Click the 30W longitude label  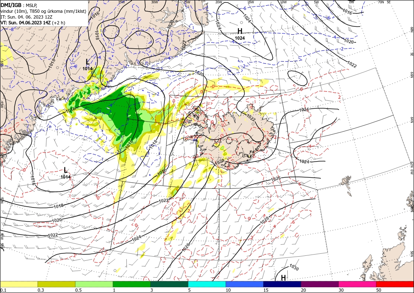coord(154,2)
